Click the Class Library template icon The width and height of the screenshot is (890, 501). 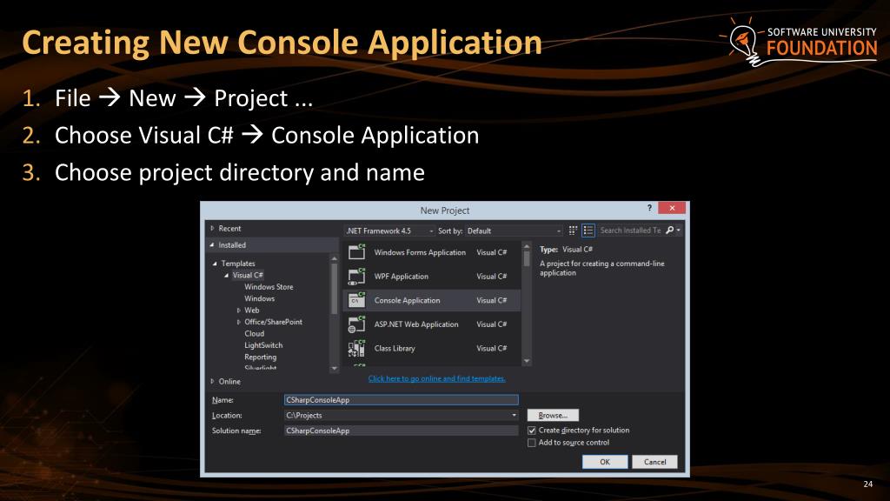tap(356, 348)
